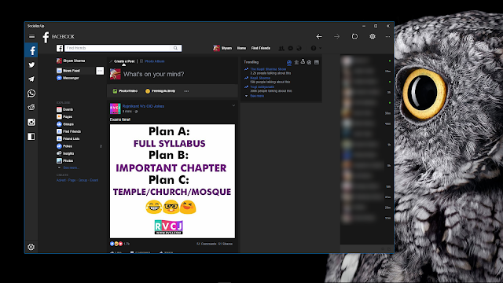Open Telegram from the sidebar
This screenshot has height=283, width=503.
click(x=31, y=79)
